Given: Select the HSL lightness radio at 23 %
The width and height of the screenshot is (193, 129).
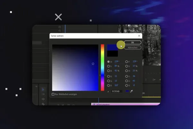Looking at the screenshot, I should click(126, 71).
